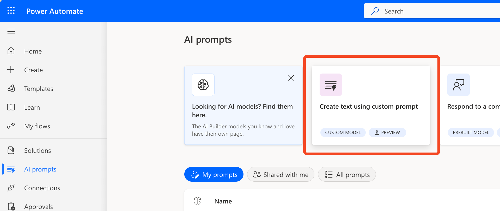500x211 pixels.
Task: Open Templates from the sidebar
Action: (x=38, y=89)
